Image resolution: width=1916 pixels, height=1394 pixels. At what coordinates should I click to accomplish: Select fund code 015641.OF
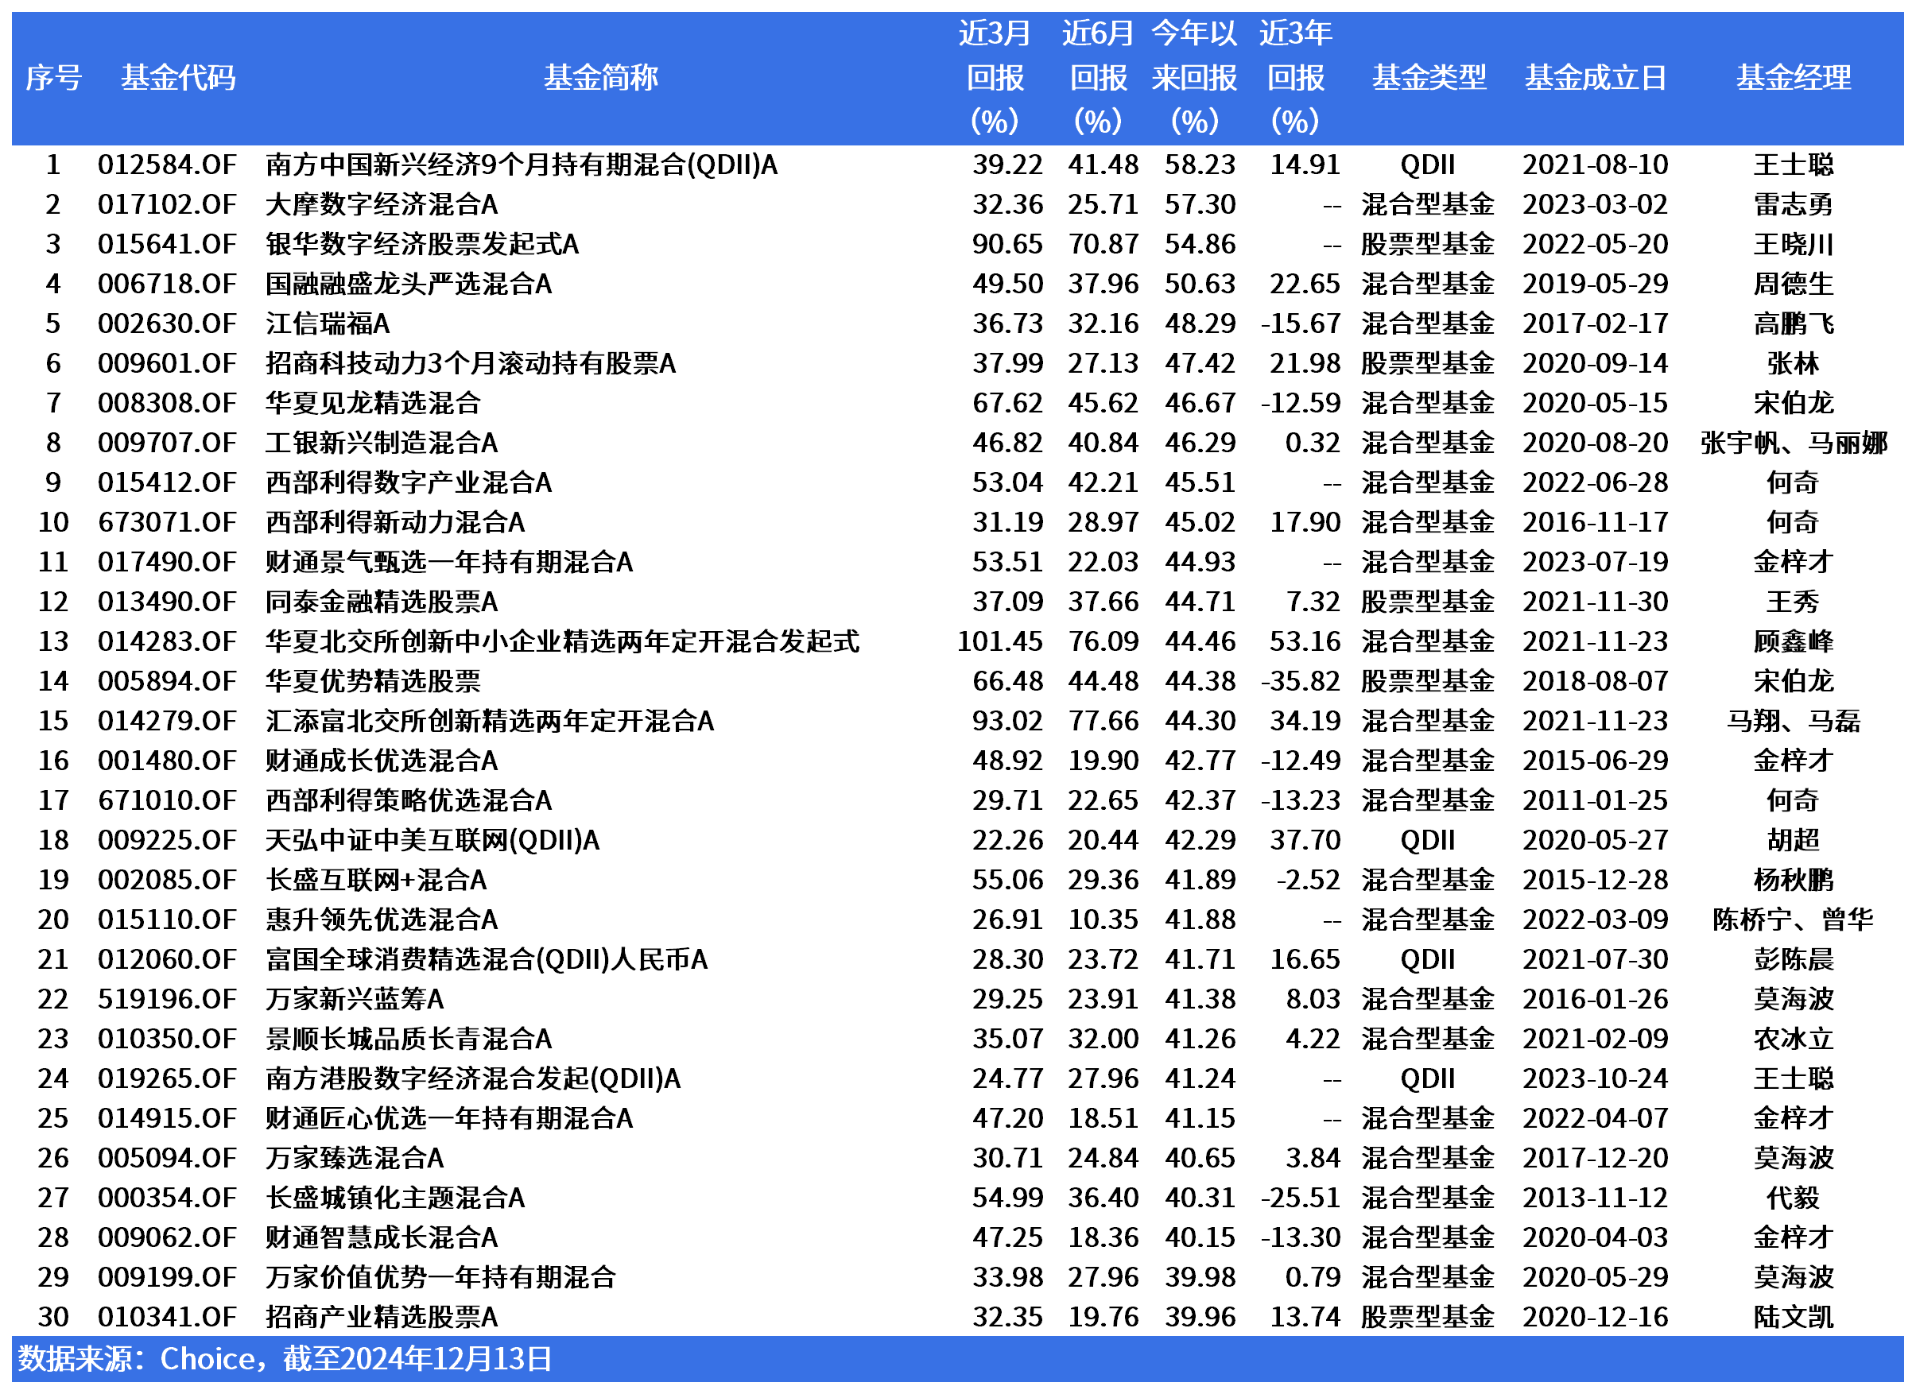pos(167,244)
